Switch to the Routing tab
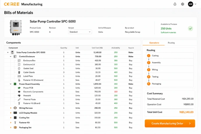Image resolution: width=201 pixels, height=134 pixels. click(171, 43)
